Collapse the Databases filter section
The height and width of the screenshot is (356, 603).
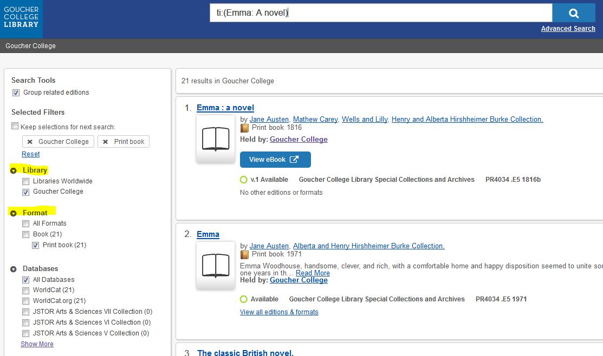coord(14,269)
